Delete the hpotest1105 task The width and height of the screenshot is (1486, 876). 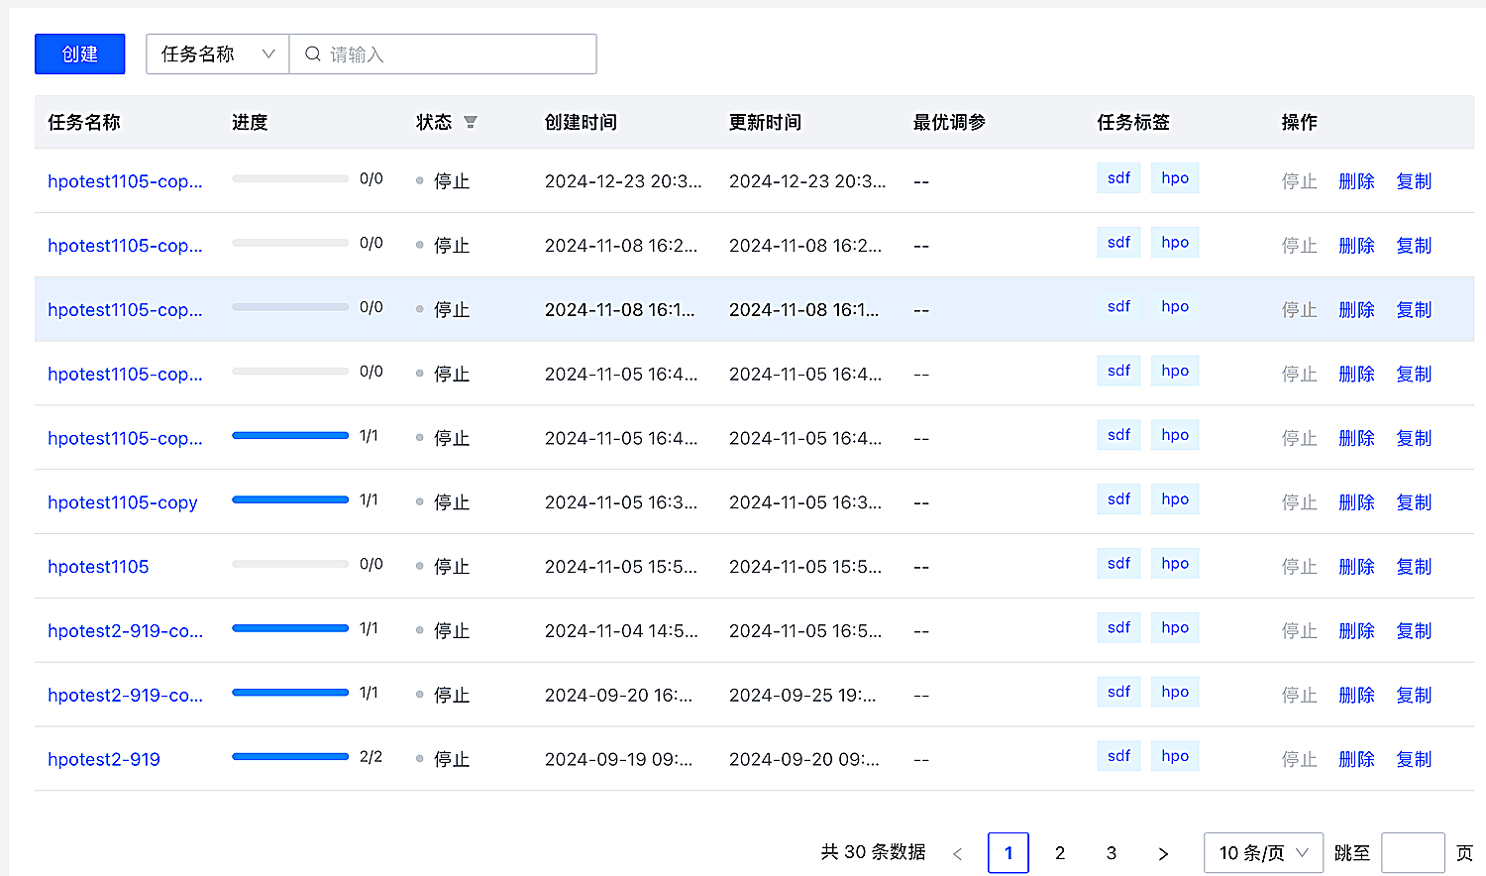(1356, 567)
